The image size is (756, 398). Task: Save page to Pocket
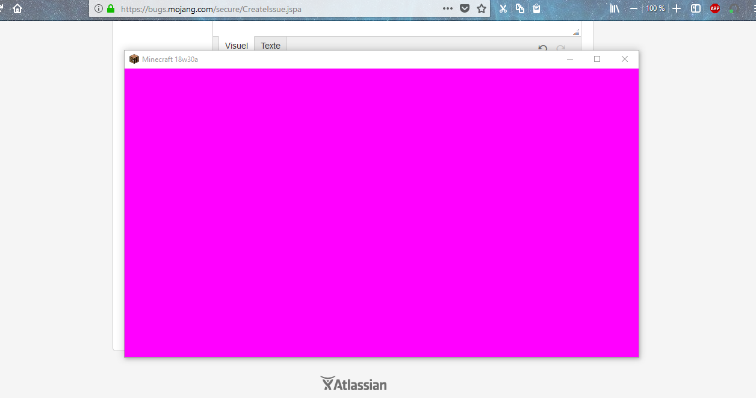[x=465, y=8]
